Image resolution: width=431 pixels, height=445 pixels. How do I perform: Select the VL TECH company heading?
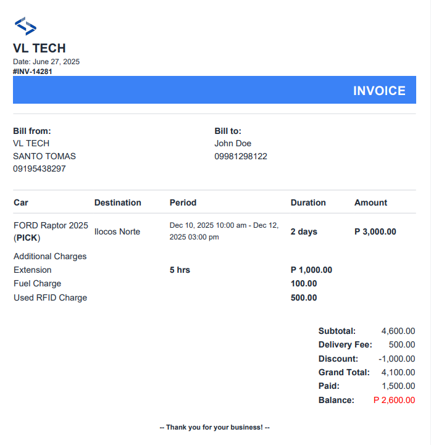[39, 48]
